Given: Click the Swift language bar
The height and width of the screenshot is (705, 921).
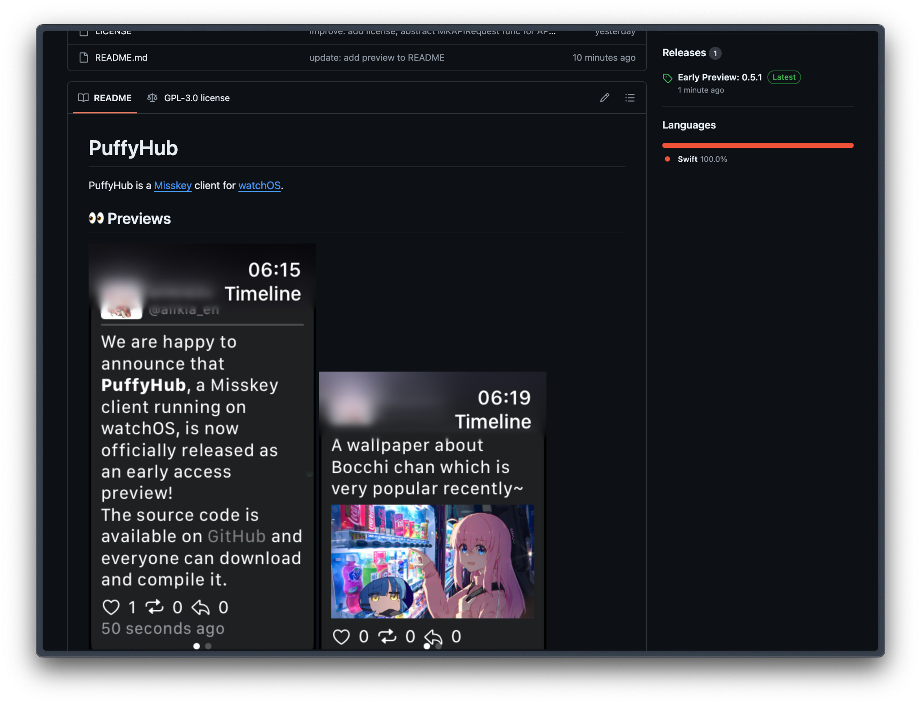Looking at the screenshot, I should [757, 145].
